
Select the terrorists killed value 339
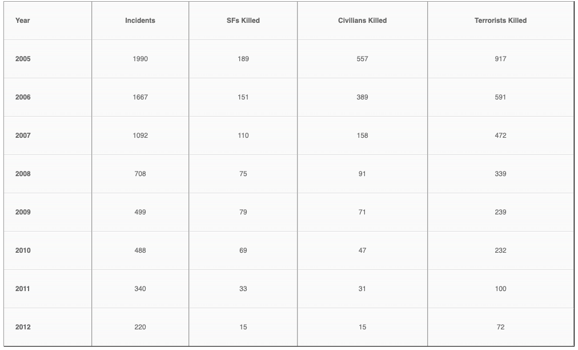500,174
